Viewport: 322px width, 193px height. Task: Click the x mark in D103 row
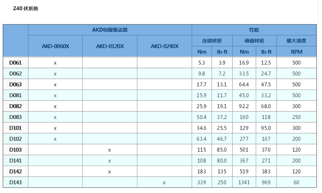109,150
